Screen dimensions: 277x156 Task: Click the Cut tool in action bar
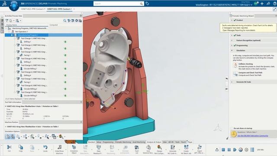(9, 148)
